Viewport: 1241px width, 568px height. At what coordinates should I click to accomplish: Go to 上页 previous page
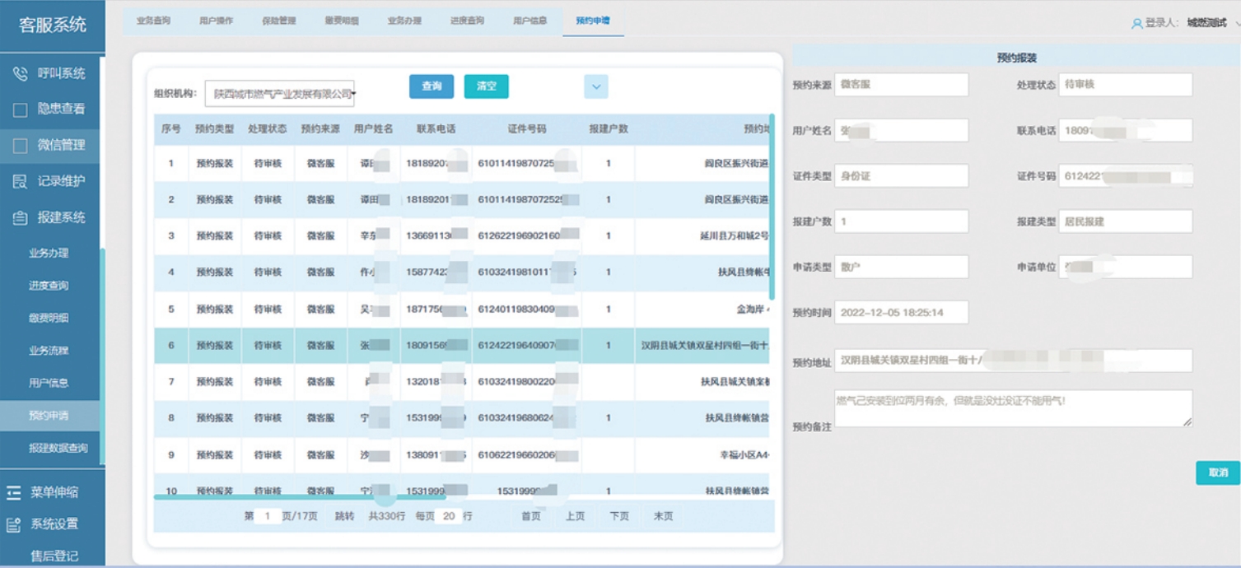click(x=575, y=516)
